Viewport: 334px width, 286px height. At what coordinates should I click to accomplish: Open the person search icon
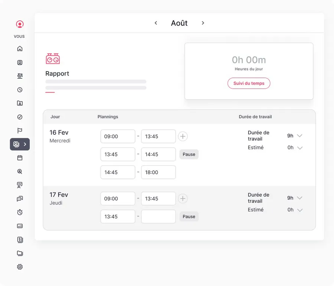click(x=20, y=171)
